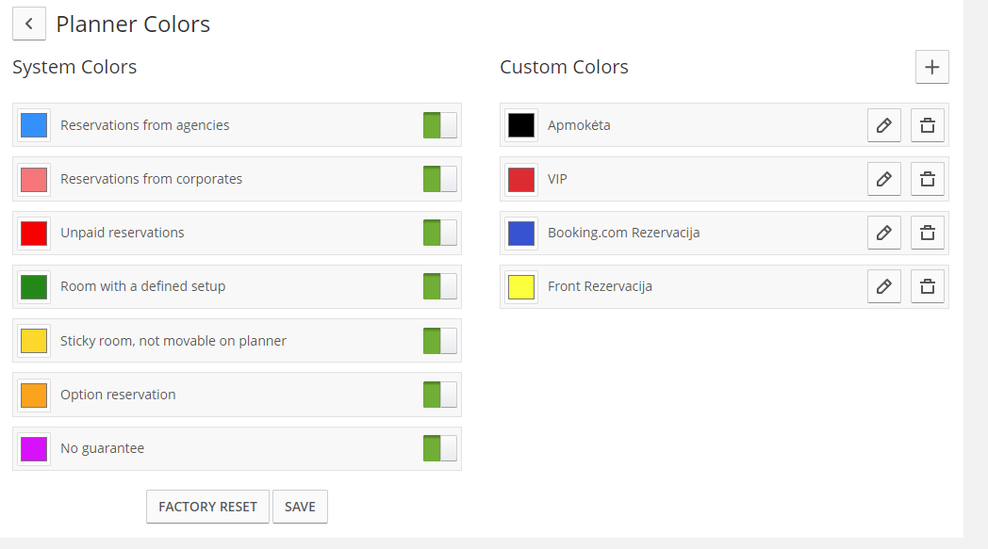Viewport: 988px width, 549px height.
Task: Delete the Apmokėta custom color
Action: click(928, 125)
